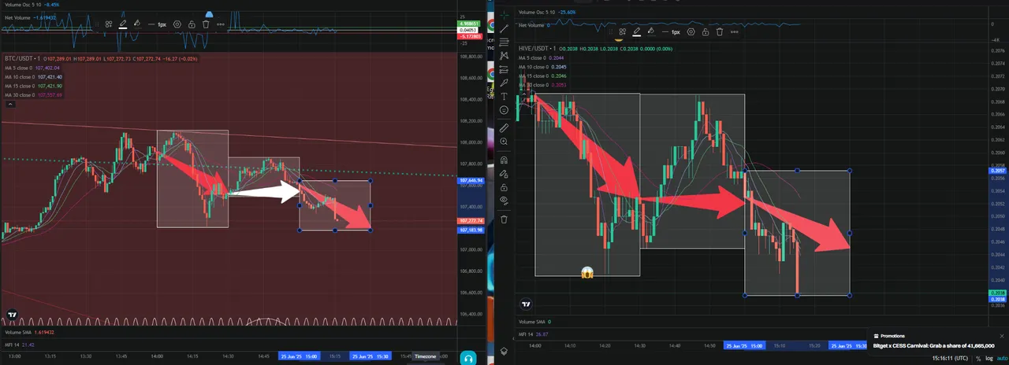Screen dimensions: 1009x365
Task: Open the 15:16:11 (UTC) time menu
Action: click(950, 359)
